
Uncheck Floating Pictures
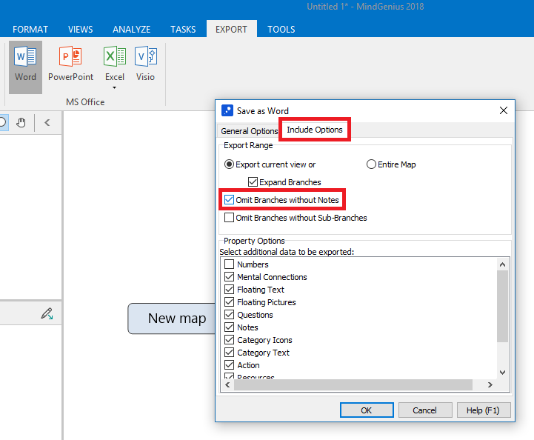pos(229,302)
